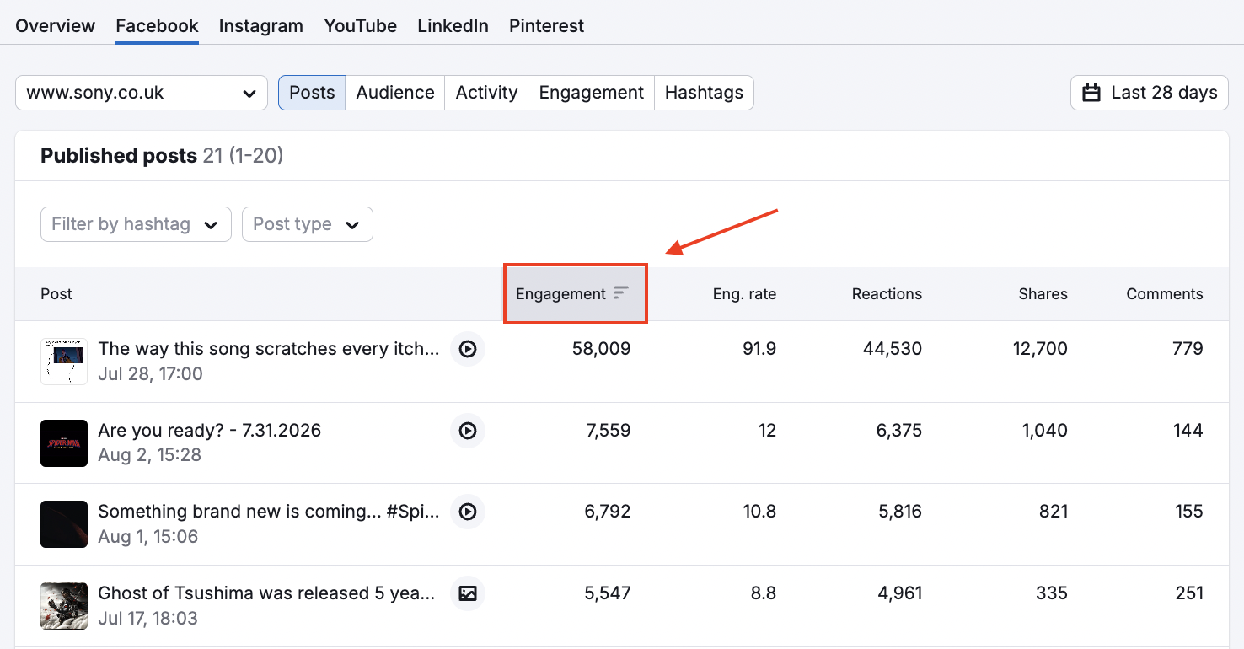Click the image icon on the Ghost of Tsushima post
This screenshot has width=1244, height=649.
click(x=467, y=593)
